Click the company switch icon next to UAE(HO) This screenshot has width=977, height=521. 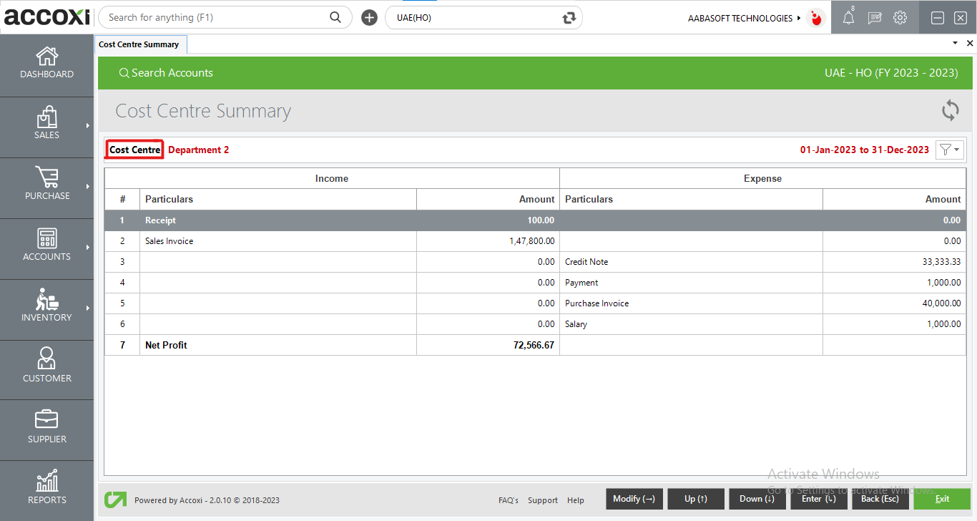(x=569, y=17)
